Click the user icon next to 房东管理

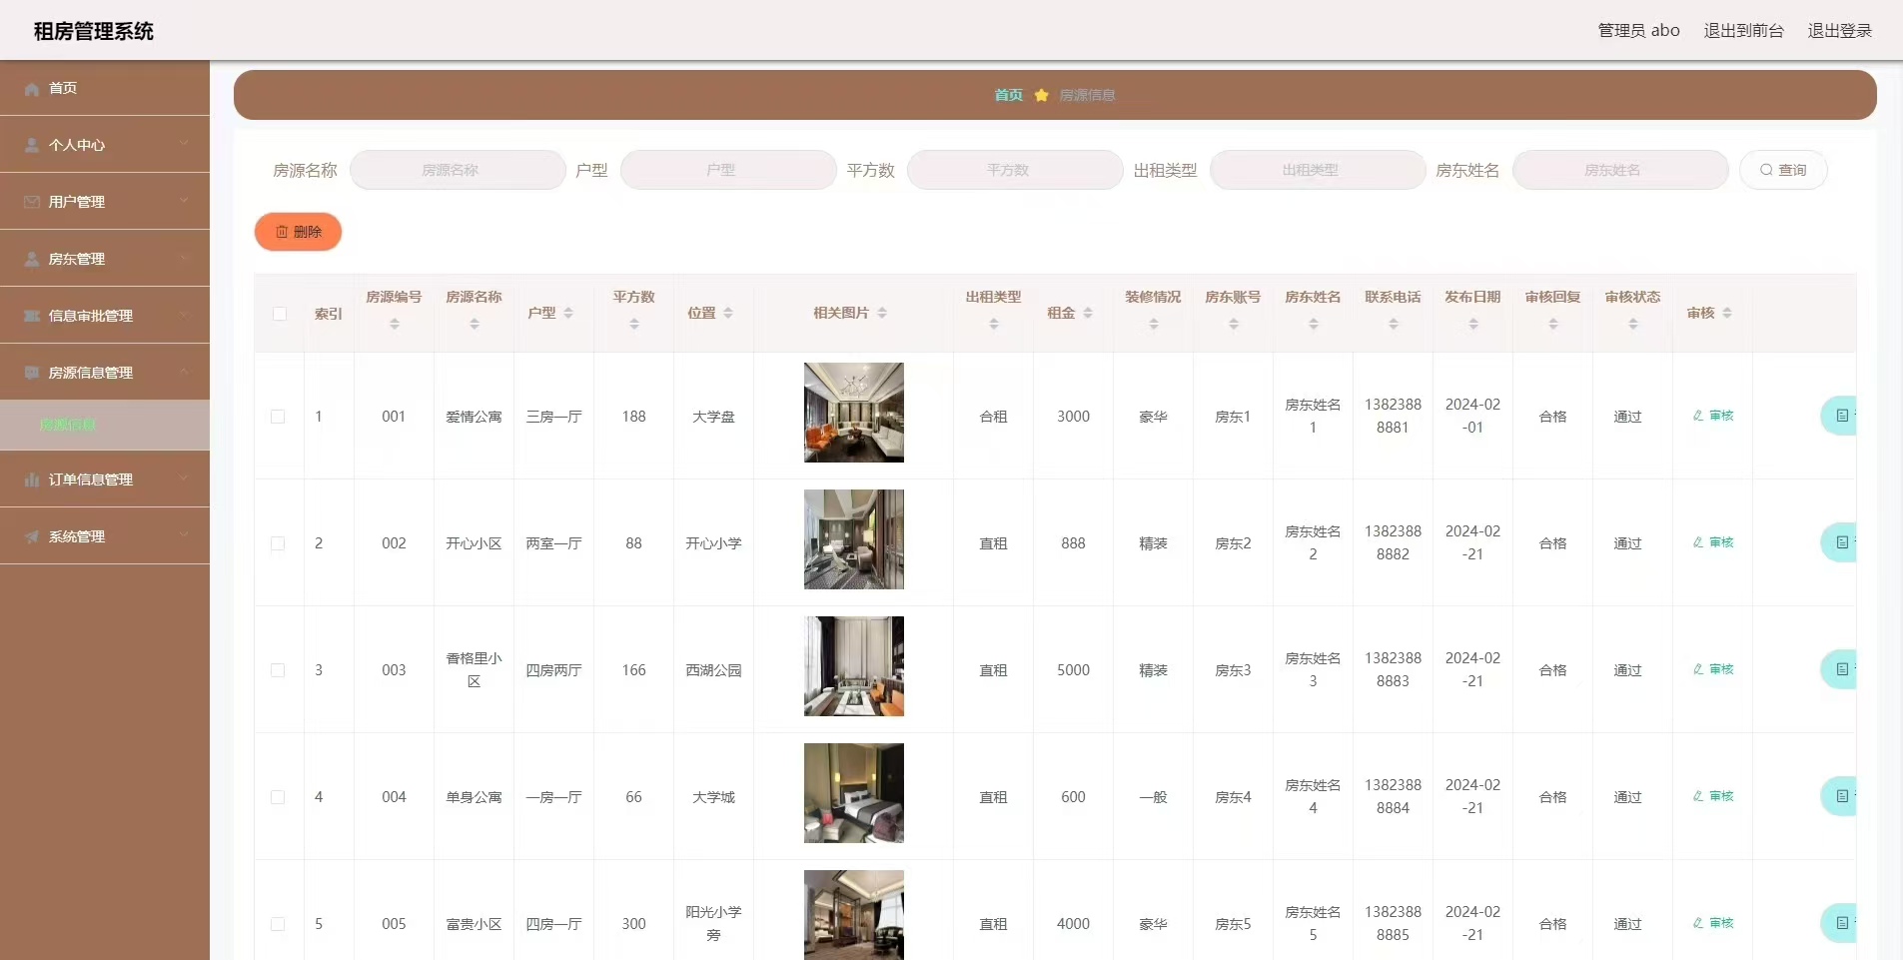(32, 259)
